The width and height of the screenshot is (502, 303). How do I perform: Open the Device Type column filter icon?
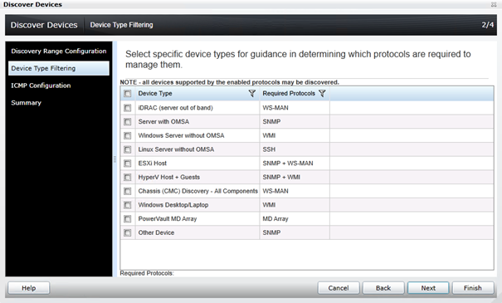pos(252,93)
